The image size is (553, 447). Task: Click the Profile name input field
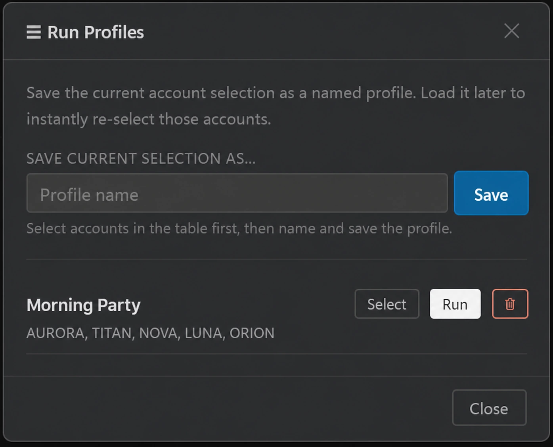tap(237, 193)
